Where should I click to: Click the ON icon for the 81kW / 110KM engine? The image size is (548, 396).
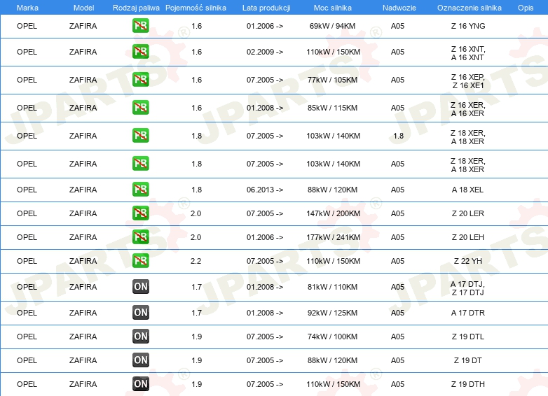coord(141,287)
